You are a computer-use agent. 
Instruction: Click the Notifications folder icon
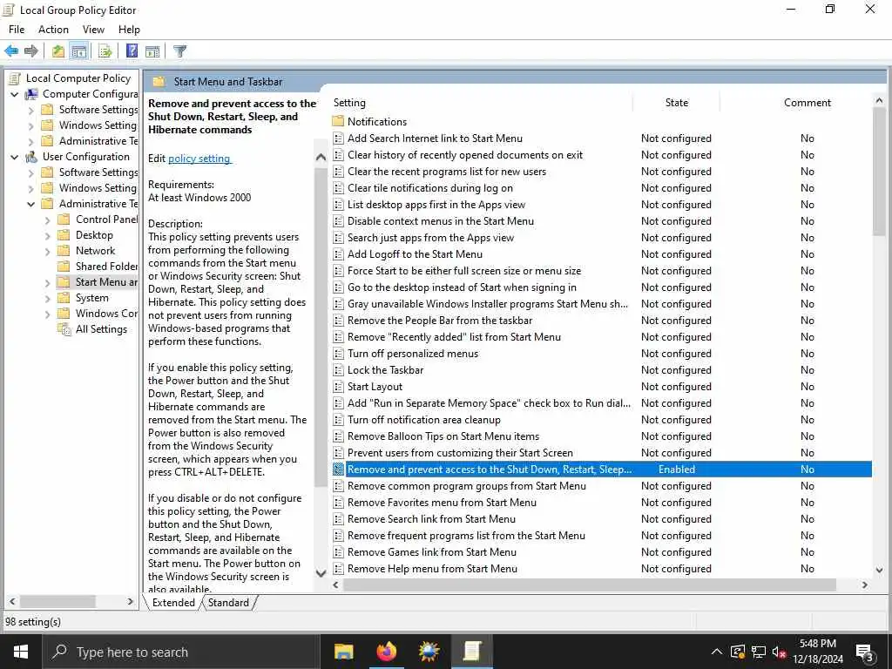click(x=338, y=122)
